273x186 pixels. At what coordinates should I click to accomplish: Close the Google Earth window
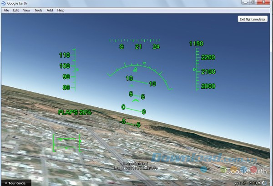[264, 2]
